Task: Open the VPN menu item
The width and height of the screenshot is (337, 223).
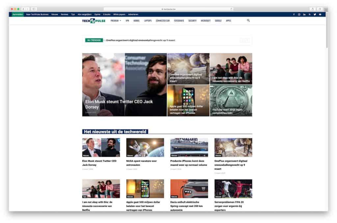Action: pyautogui.click(x=127, y=21)
